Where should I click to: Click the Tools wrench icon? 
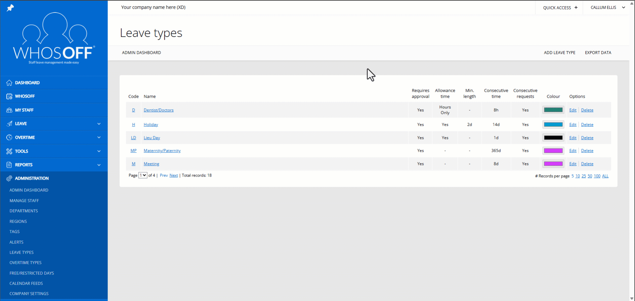coord(9,151)
